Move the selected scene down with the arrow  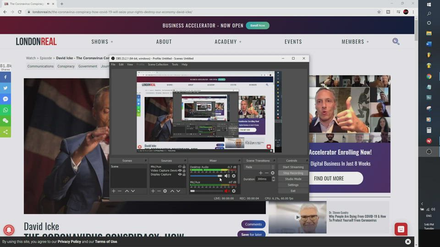(x=133, y=191)
